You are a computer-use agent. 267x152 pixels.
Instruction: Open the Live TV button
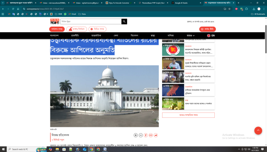click(x=207, y=29)
